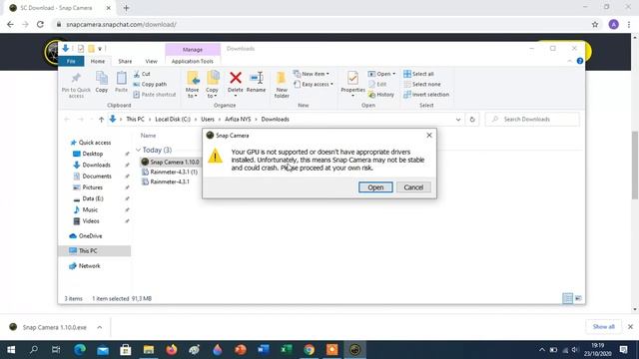Click Select all in the ribbon
The height and width of the screenshot is (359, 639).
tap(418, 74)
